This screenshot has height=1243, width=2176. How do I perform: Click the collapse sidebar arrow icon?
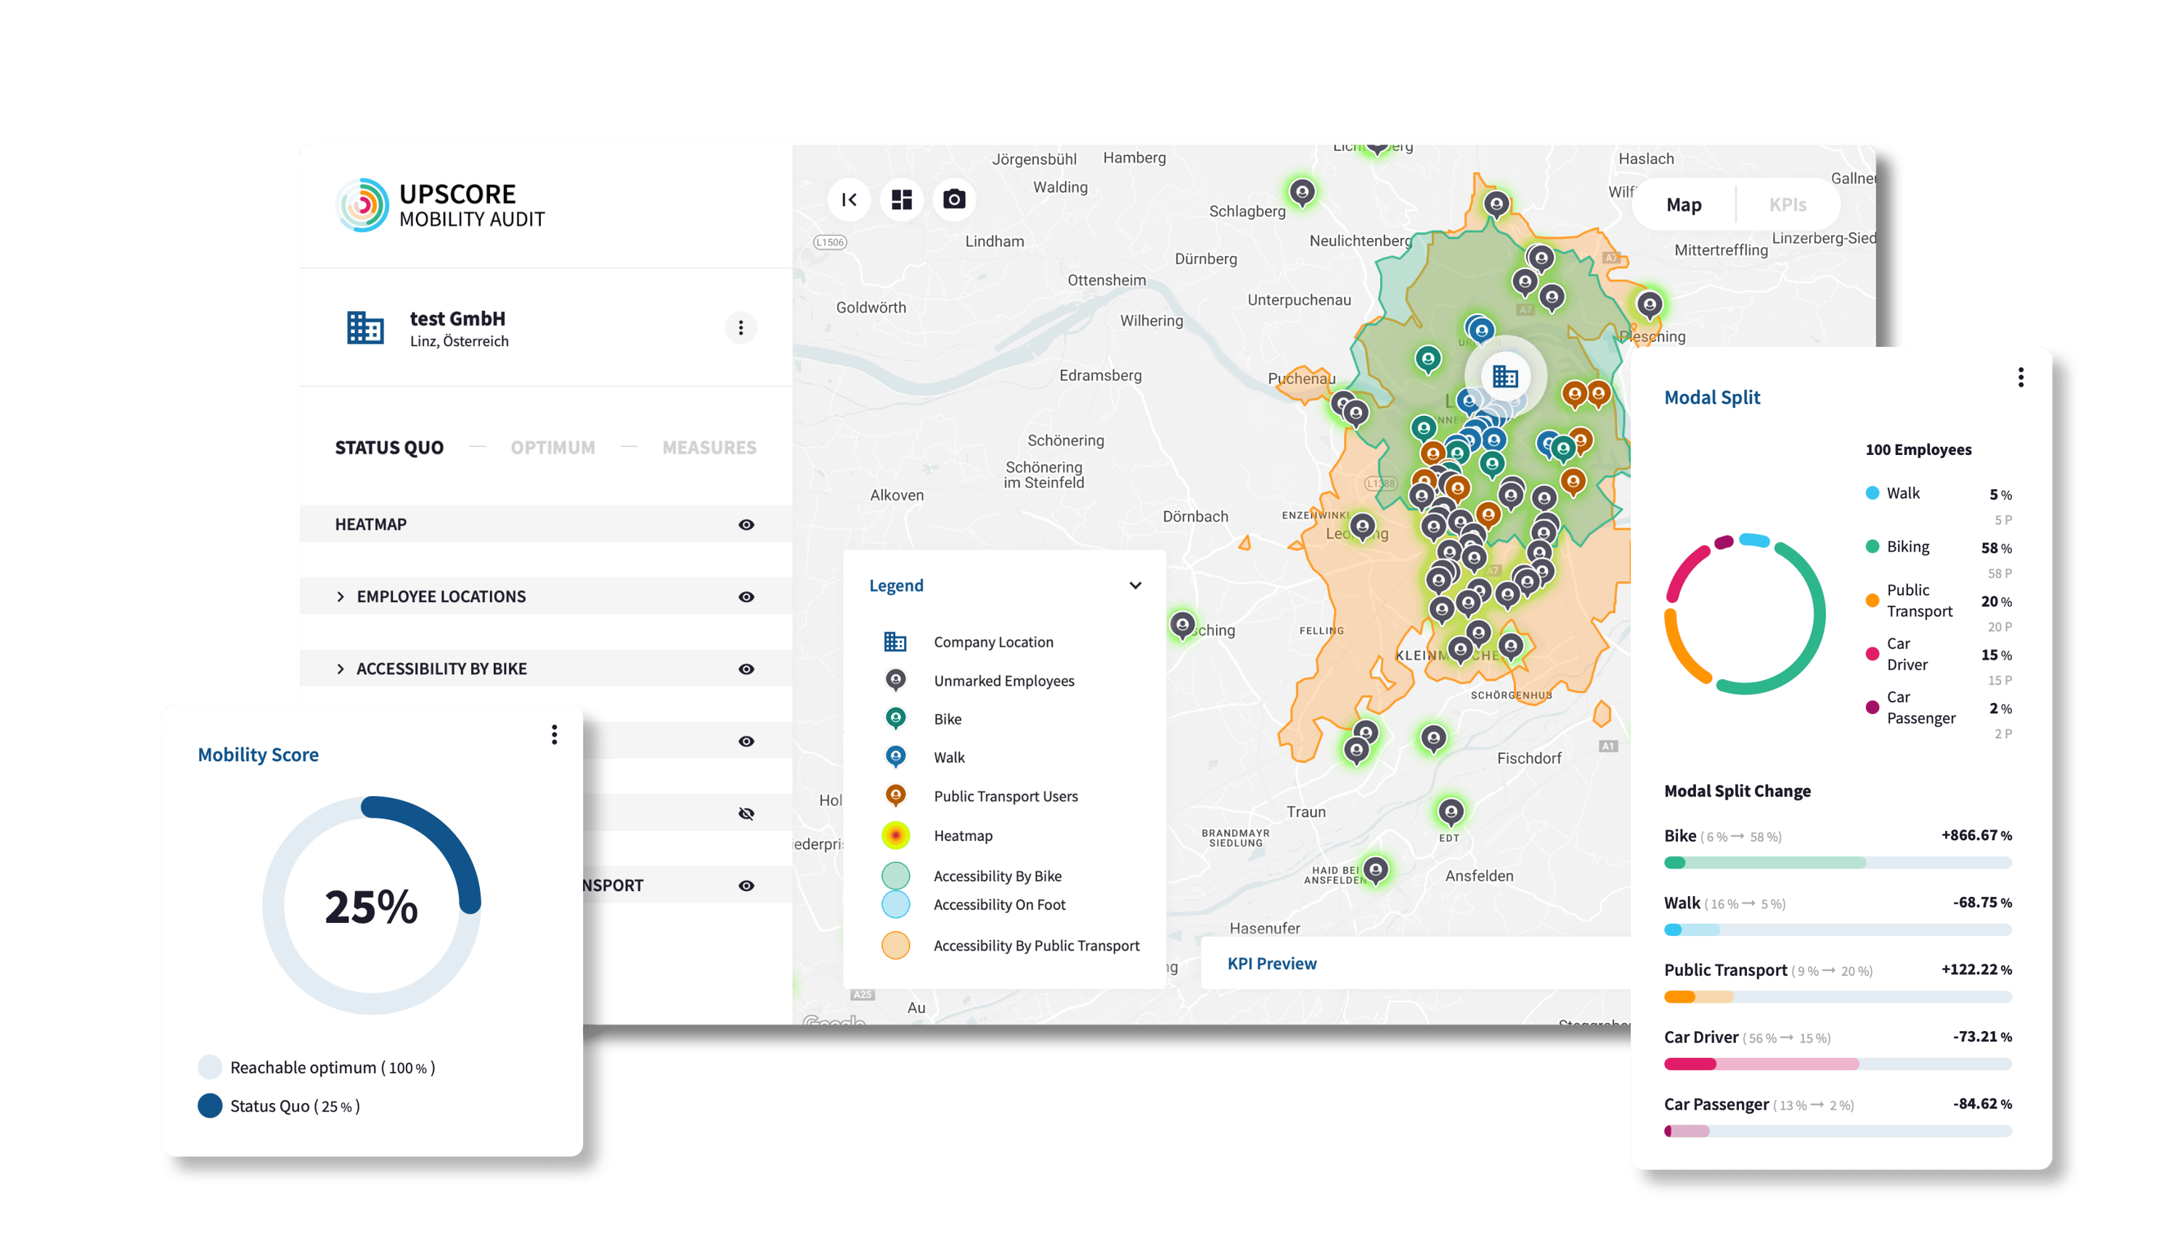tap(849, 200)
